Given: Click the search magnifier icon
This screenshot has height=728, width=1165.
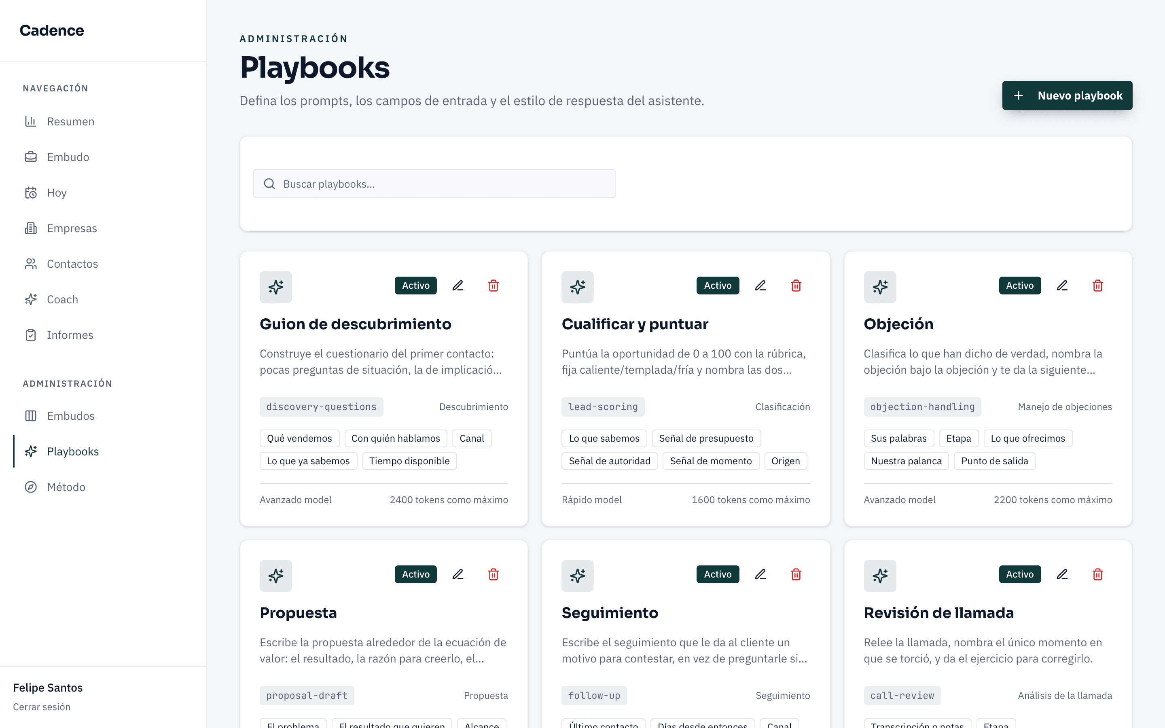Looking at the screenshot, I should [x=269, y=184].
